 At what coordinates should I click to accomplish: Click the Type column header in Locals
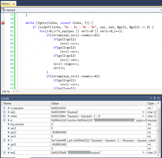pos(151,103)
